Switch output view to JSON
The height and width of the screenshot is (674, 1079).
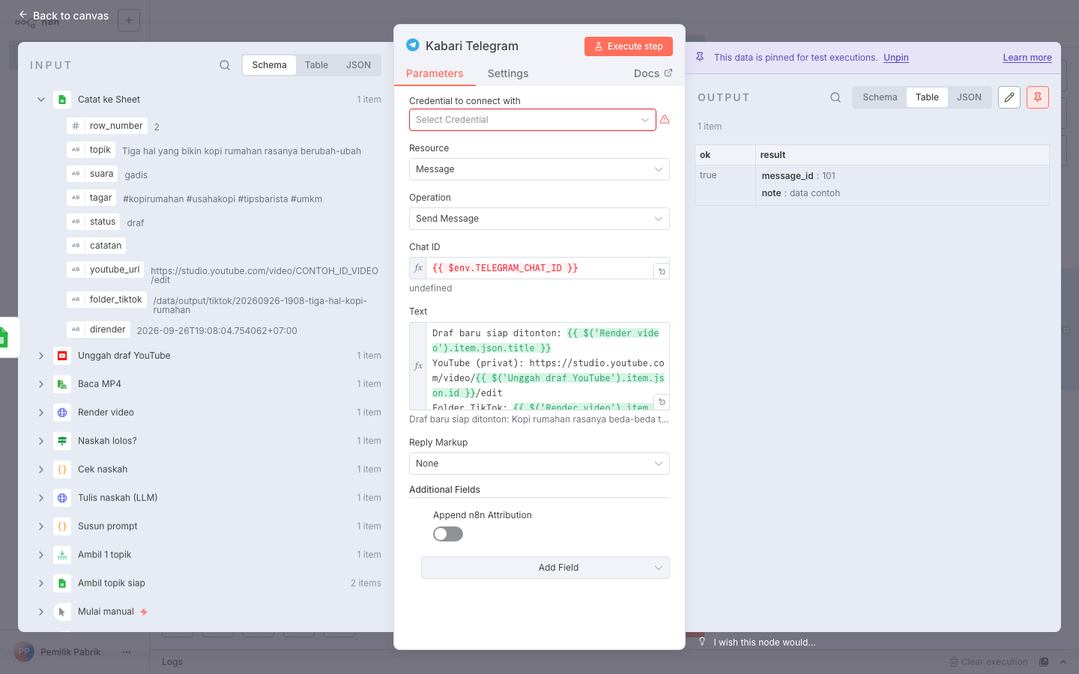pos(969,97)
